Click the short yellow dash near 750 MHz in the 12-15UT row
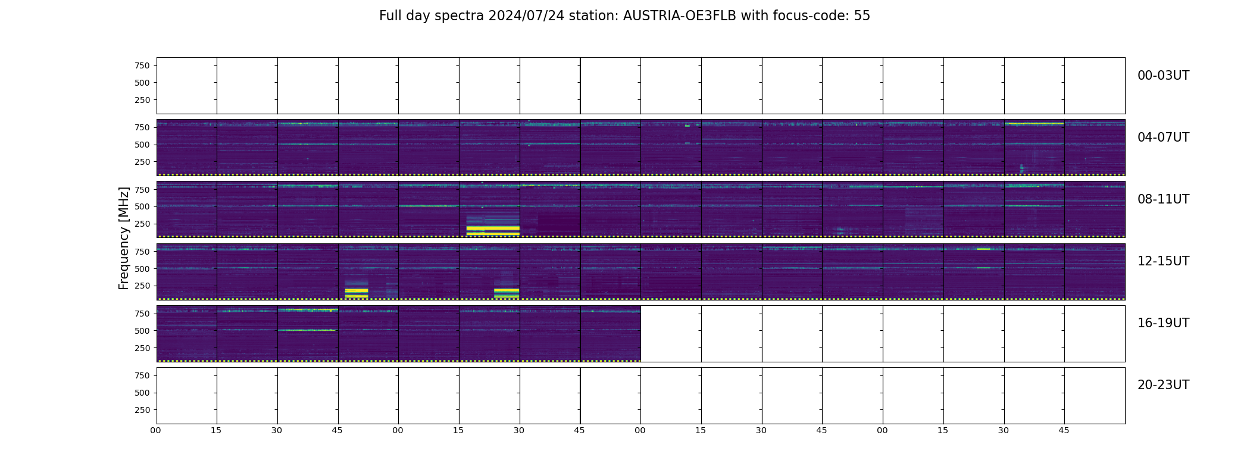This screenshot has width=1250, height=476. 983,249
